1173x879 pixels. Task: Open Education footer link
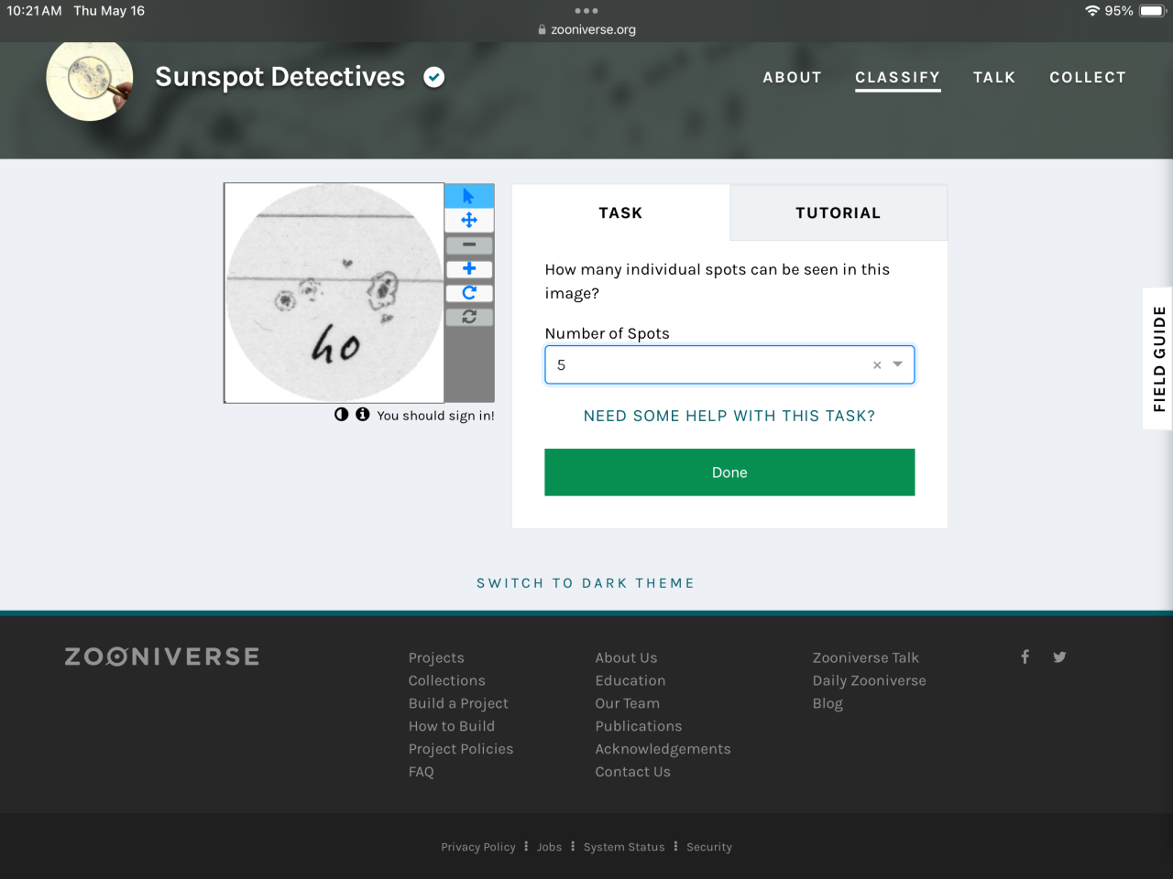[630, 680]
